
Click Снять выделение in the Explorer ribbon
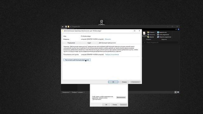pyautogui.click(x=163, y=35)
